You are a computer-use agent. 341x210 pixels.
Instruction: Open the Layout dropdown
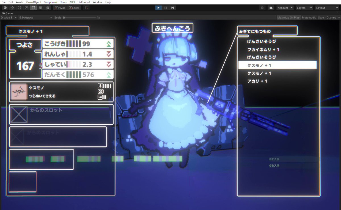[x=327, y=8]
